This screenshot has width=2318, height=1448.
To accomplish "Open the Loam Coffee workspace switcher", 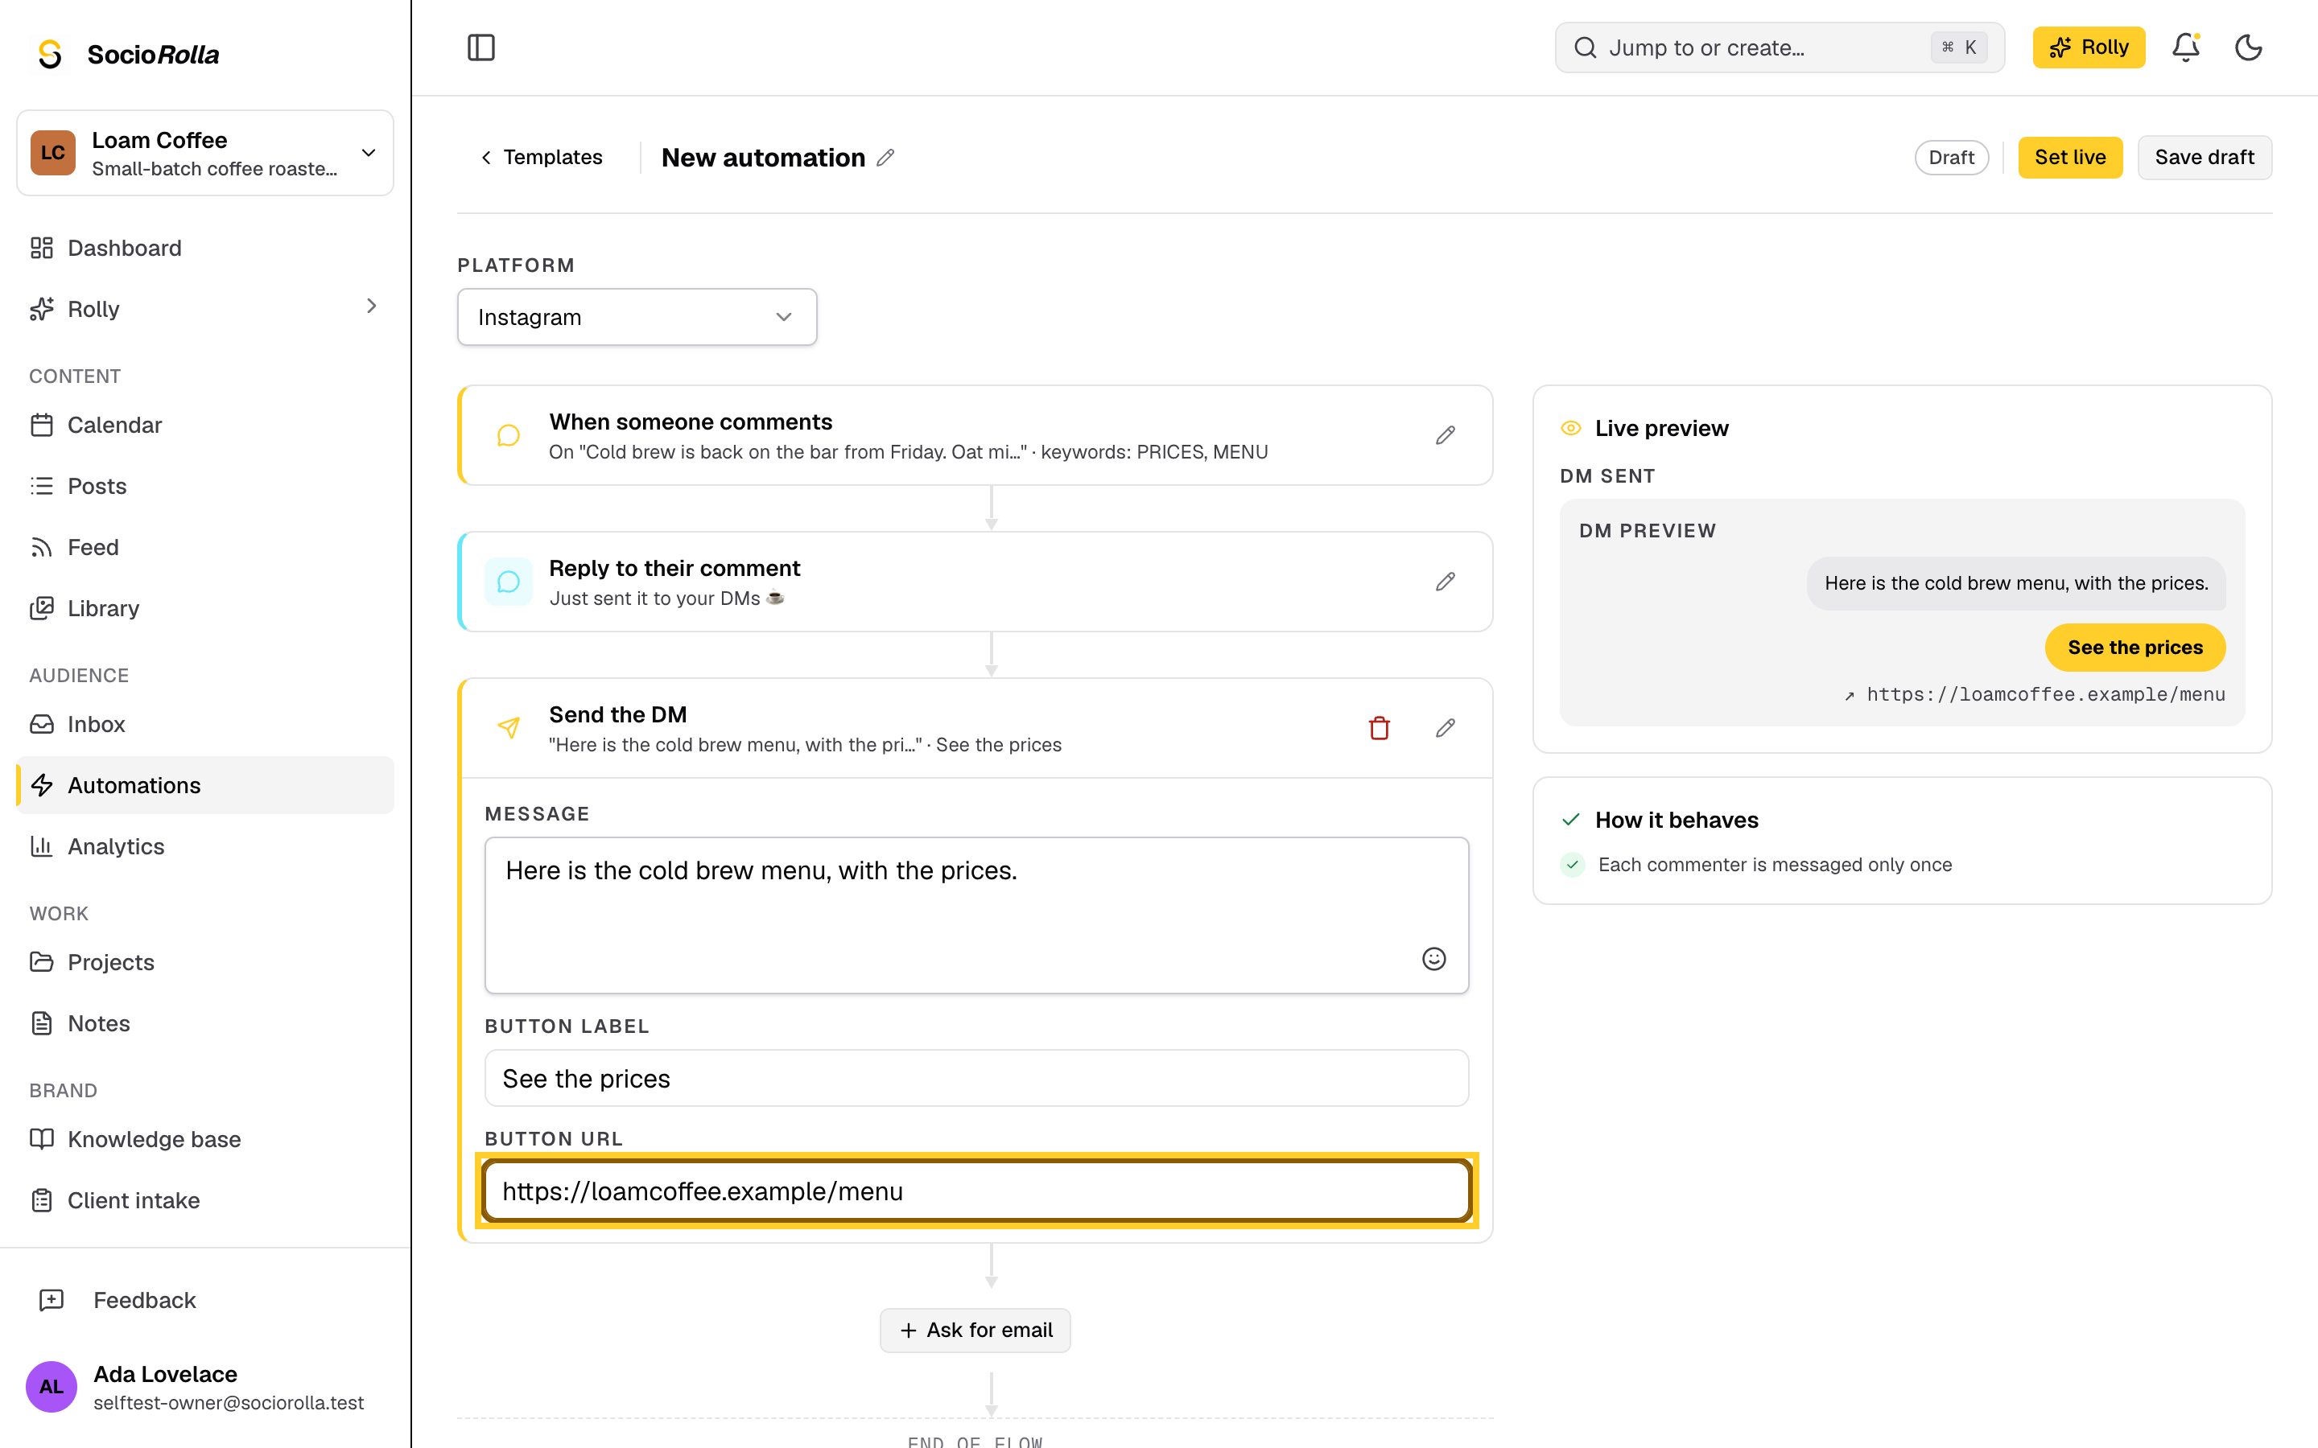I will coord(205,153).
